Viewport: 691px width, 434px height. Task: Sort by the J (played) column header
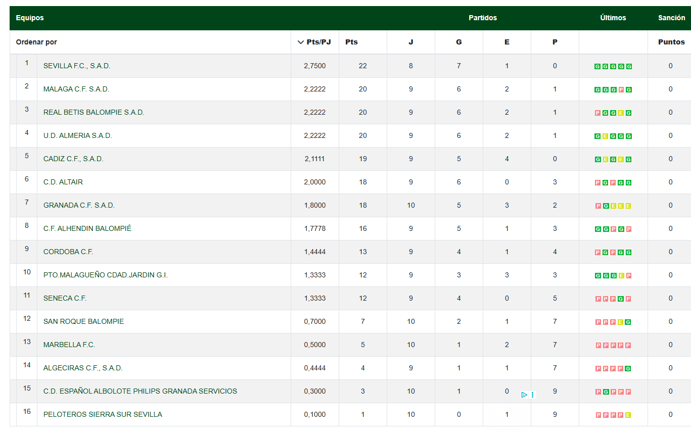point(411,42)
